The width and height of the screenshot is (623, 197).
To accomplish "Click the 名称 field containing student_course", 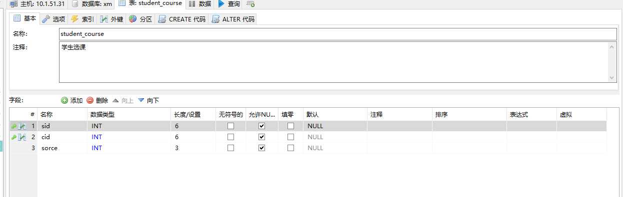I will [x=338, y=34].
